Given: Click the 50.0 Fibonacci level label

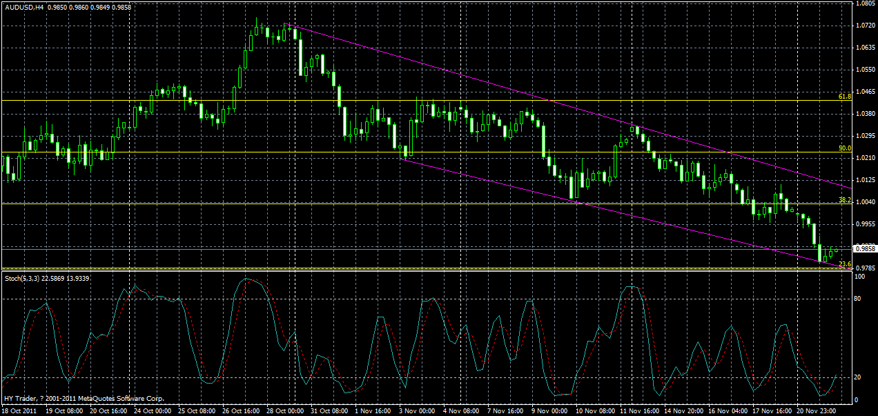Looking at the screenshot, I should (x=843, y=148).
